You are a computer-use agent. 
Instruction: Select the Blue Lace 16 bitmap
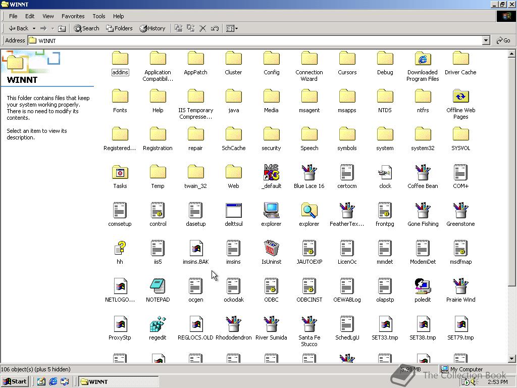(x=309, y=177)
